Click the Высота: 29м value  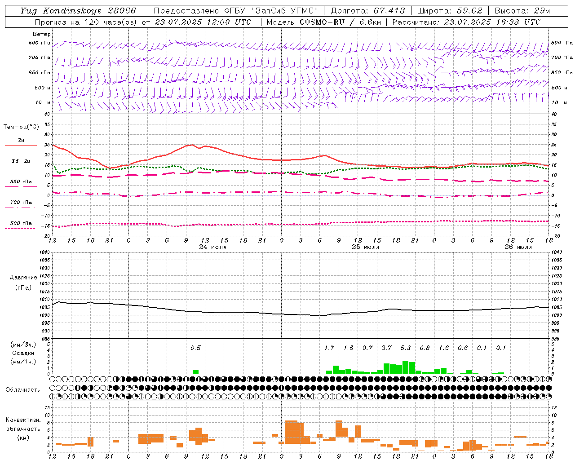[522, 11]
